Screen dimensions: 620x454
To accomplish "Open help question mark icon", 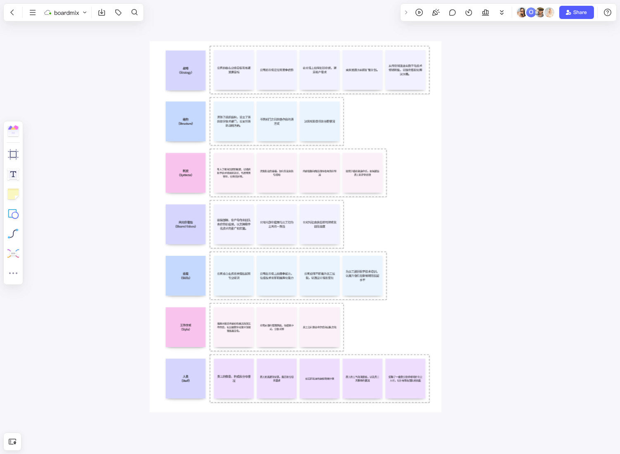I will pyautogui.click(x=608, y=12).
